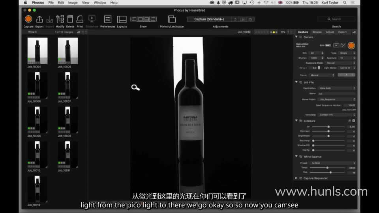The width and height of the screenshot is (379, 213).
Task: Click the orange Capture toolbar button
Action: click(28, 19)
